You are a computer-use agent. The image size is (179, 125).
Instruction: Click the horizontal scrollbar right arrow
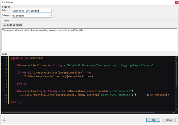click(x=173, y=113)
